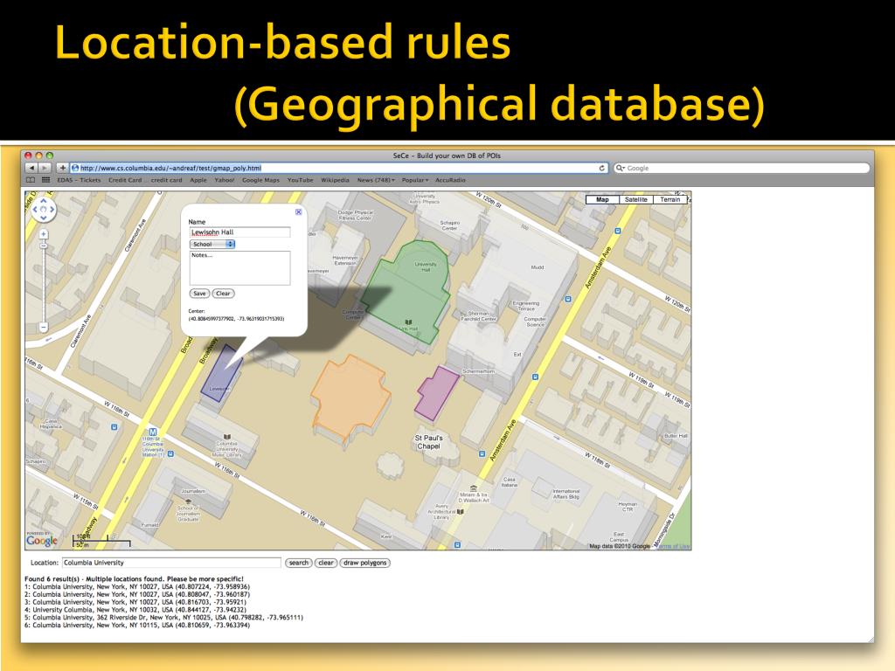895x671 pixels.
Task: Click graduation cap icon at School of Journalism
Action: (x=189, y=502)
